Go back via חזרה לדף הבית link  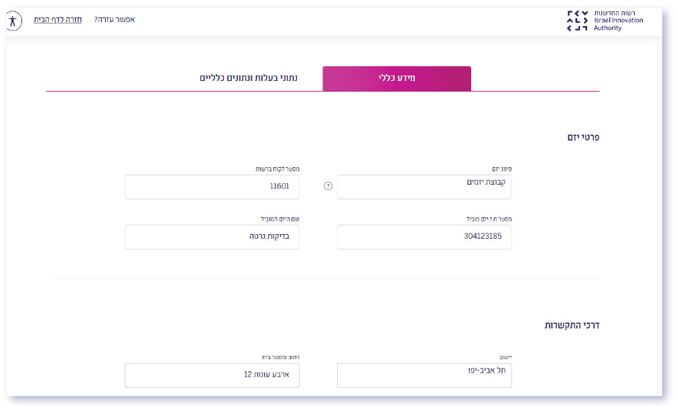point(58,19)
